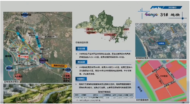Click the 崖州区 label on city map

[90, 29]
